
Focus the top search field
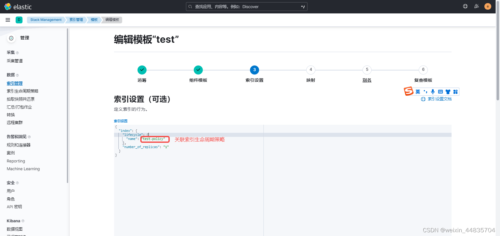247,7
